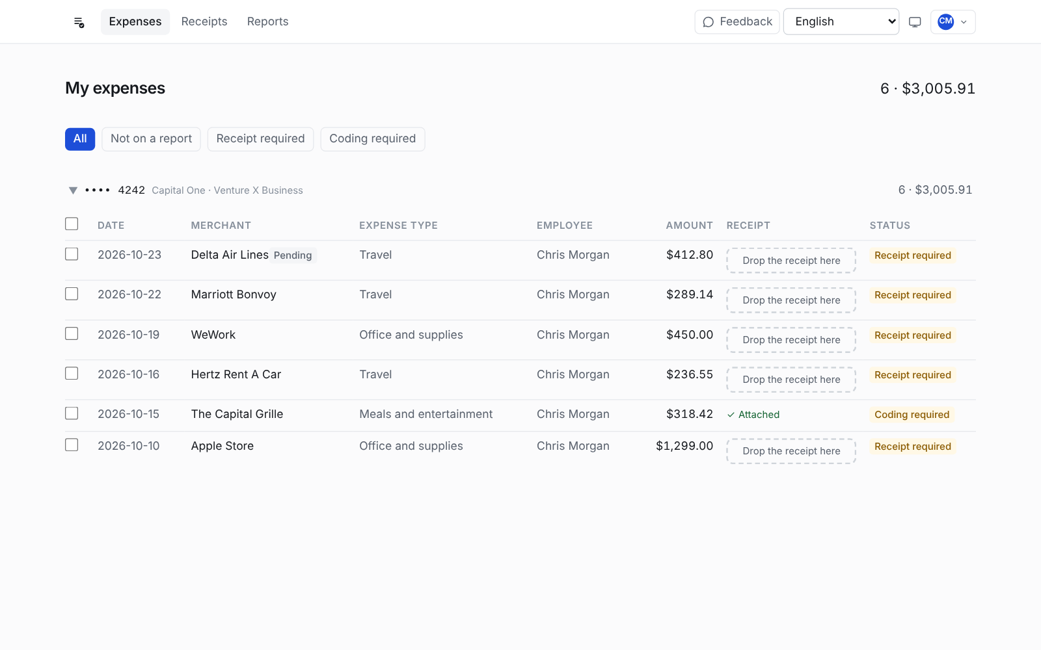
Task: Open the Apple Store merchant entry
Action: (223, 446)
